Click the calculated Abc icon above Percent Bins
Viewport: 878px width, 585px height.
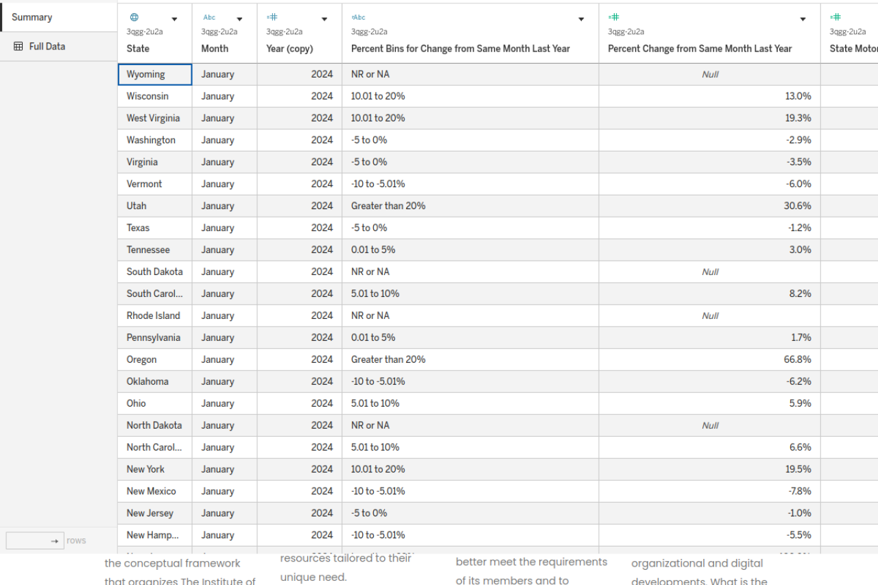(358, 18)
